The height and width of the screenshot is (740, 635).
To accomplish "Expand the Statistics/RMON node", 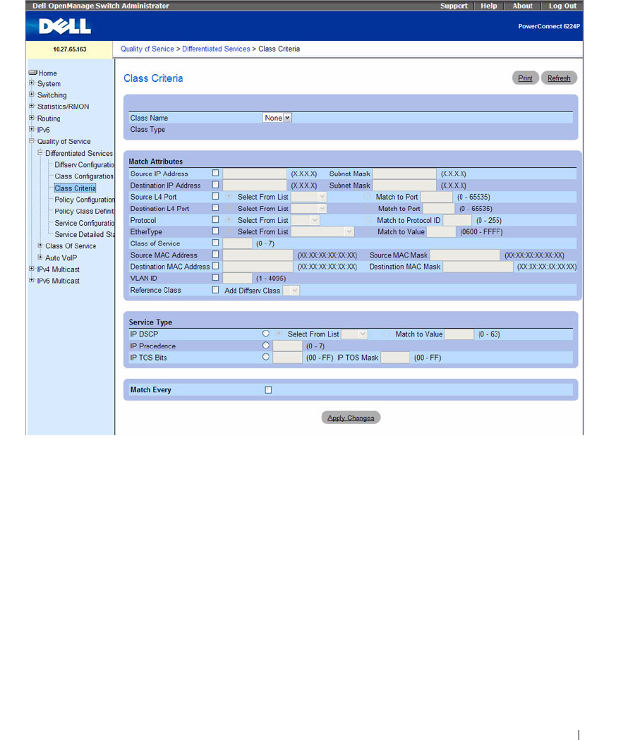I will 32,107.
